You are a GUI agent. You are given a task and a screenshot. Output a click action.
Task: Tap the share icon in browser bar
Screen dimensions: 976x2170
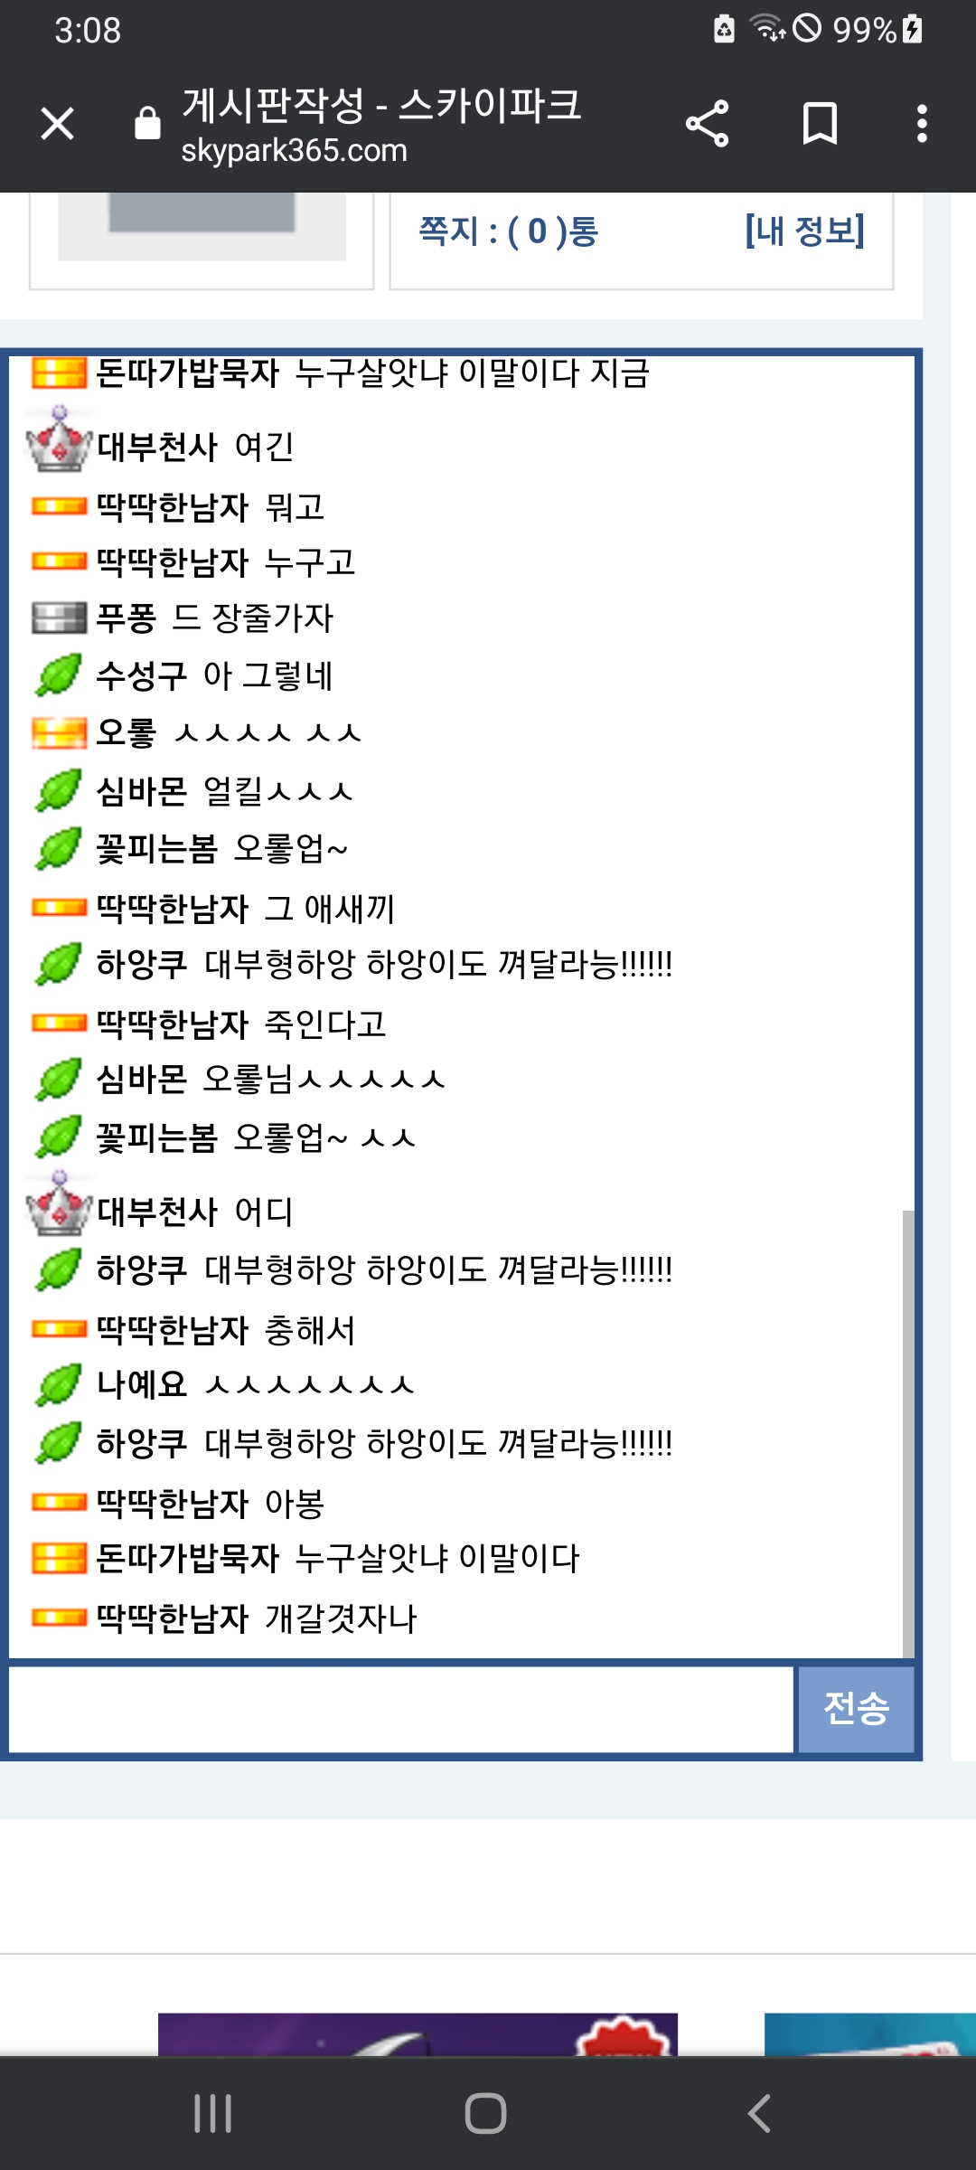pos(707,124)
